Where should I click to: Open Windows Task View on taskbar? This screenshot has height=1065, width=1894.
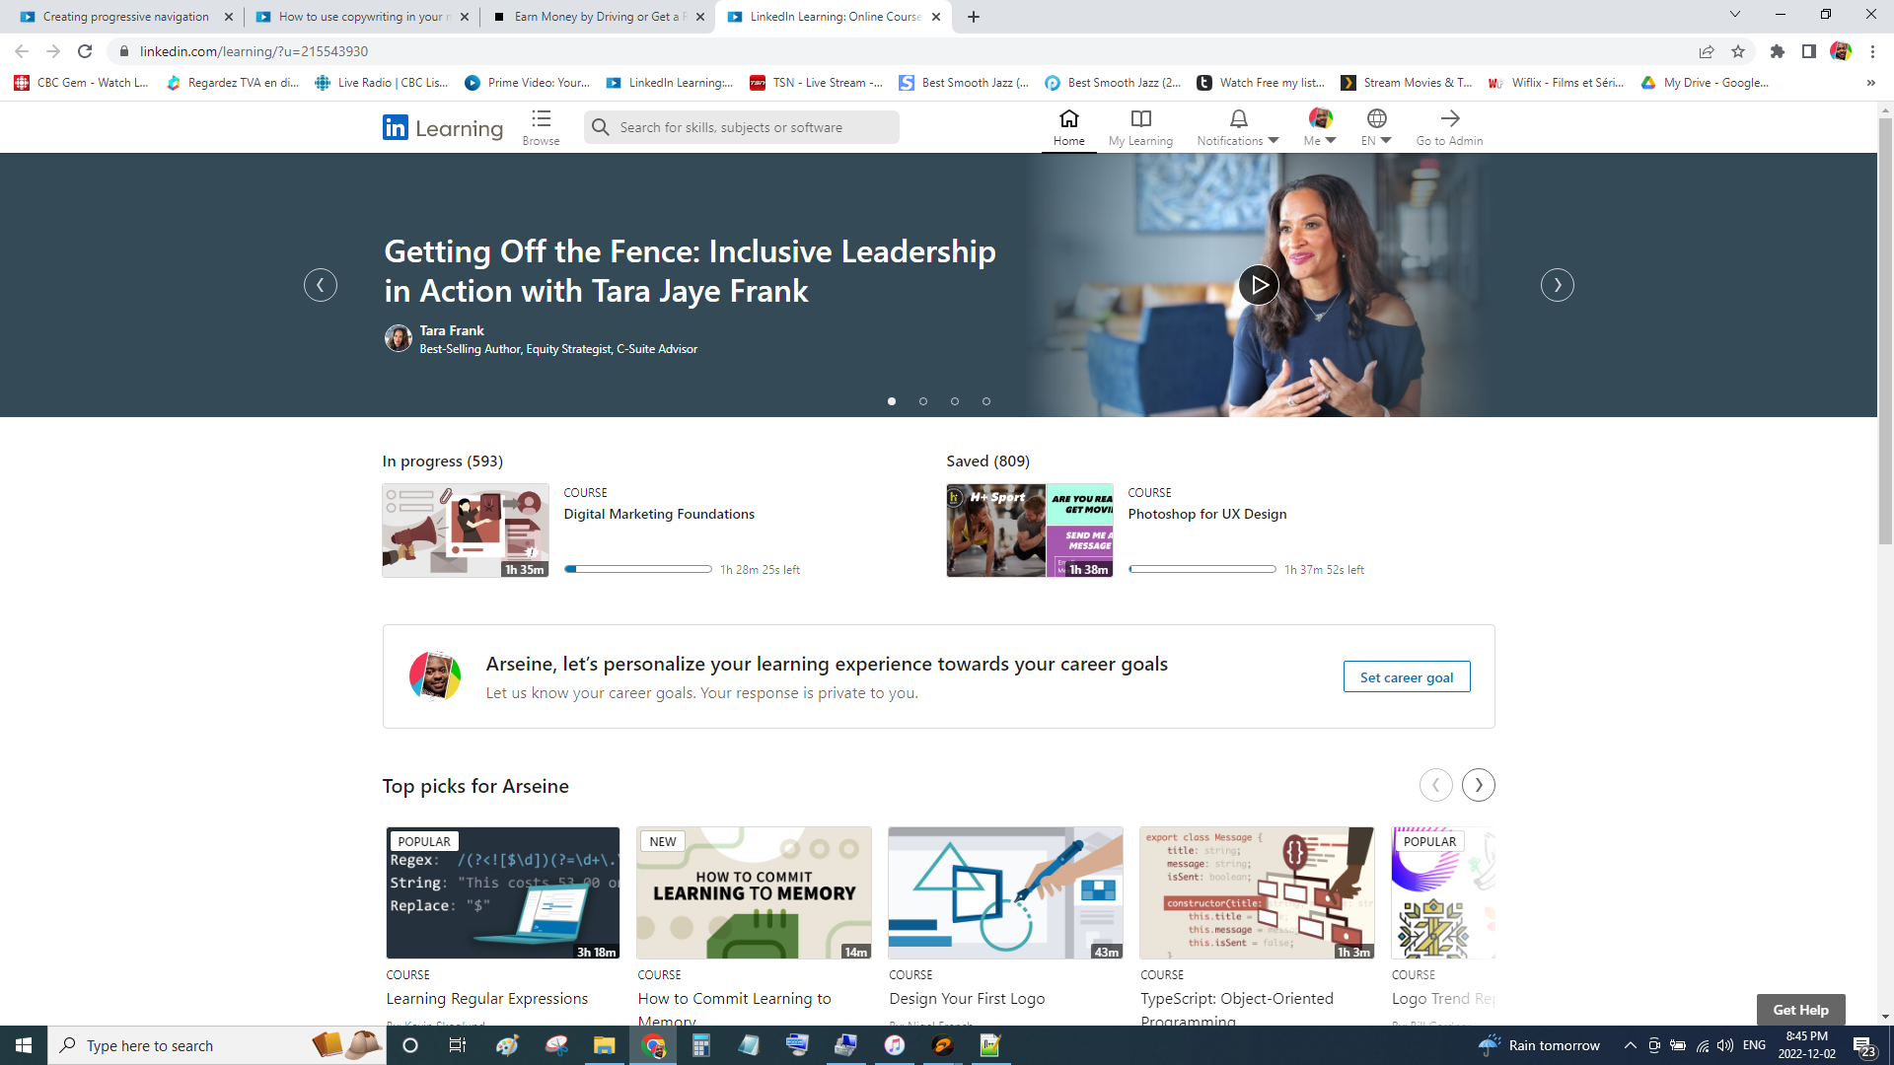pos(457,1045)
